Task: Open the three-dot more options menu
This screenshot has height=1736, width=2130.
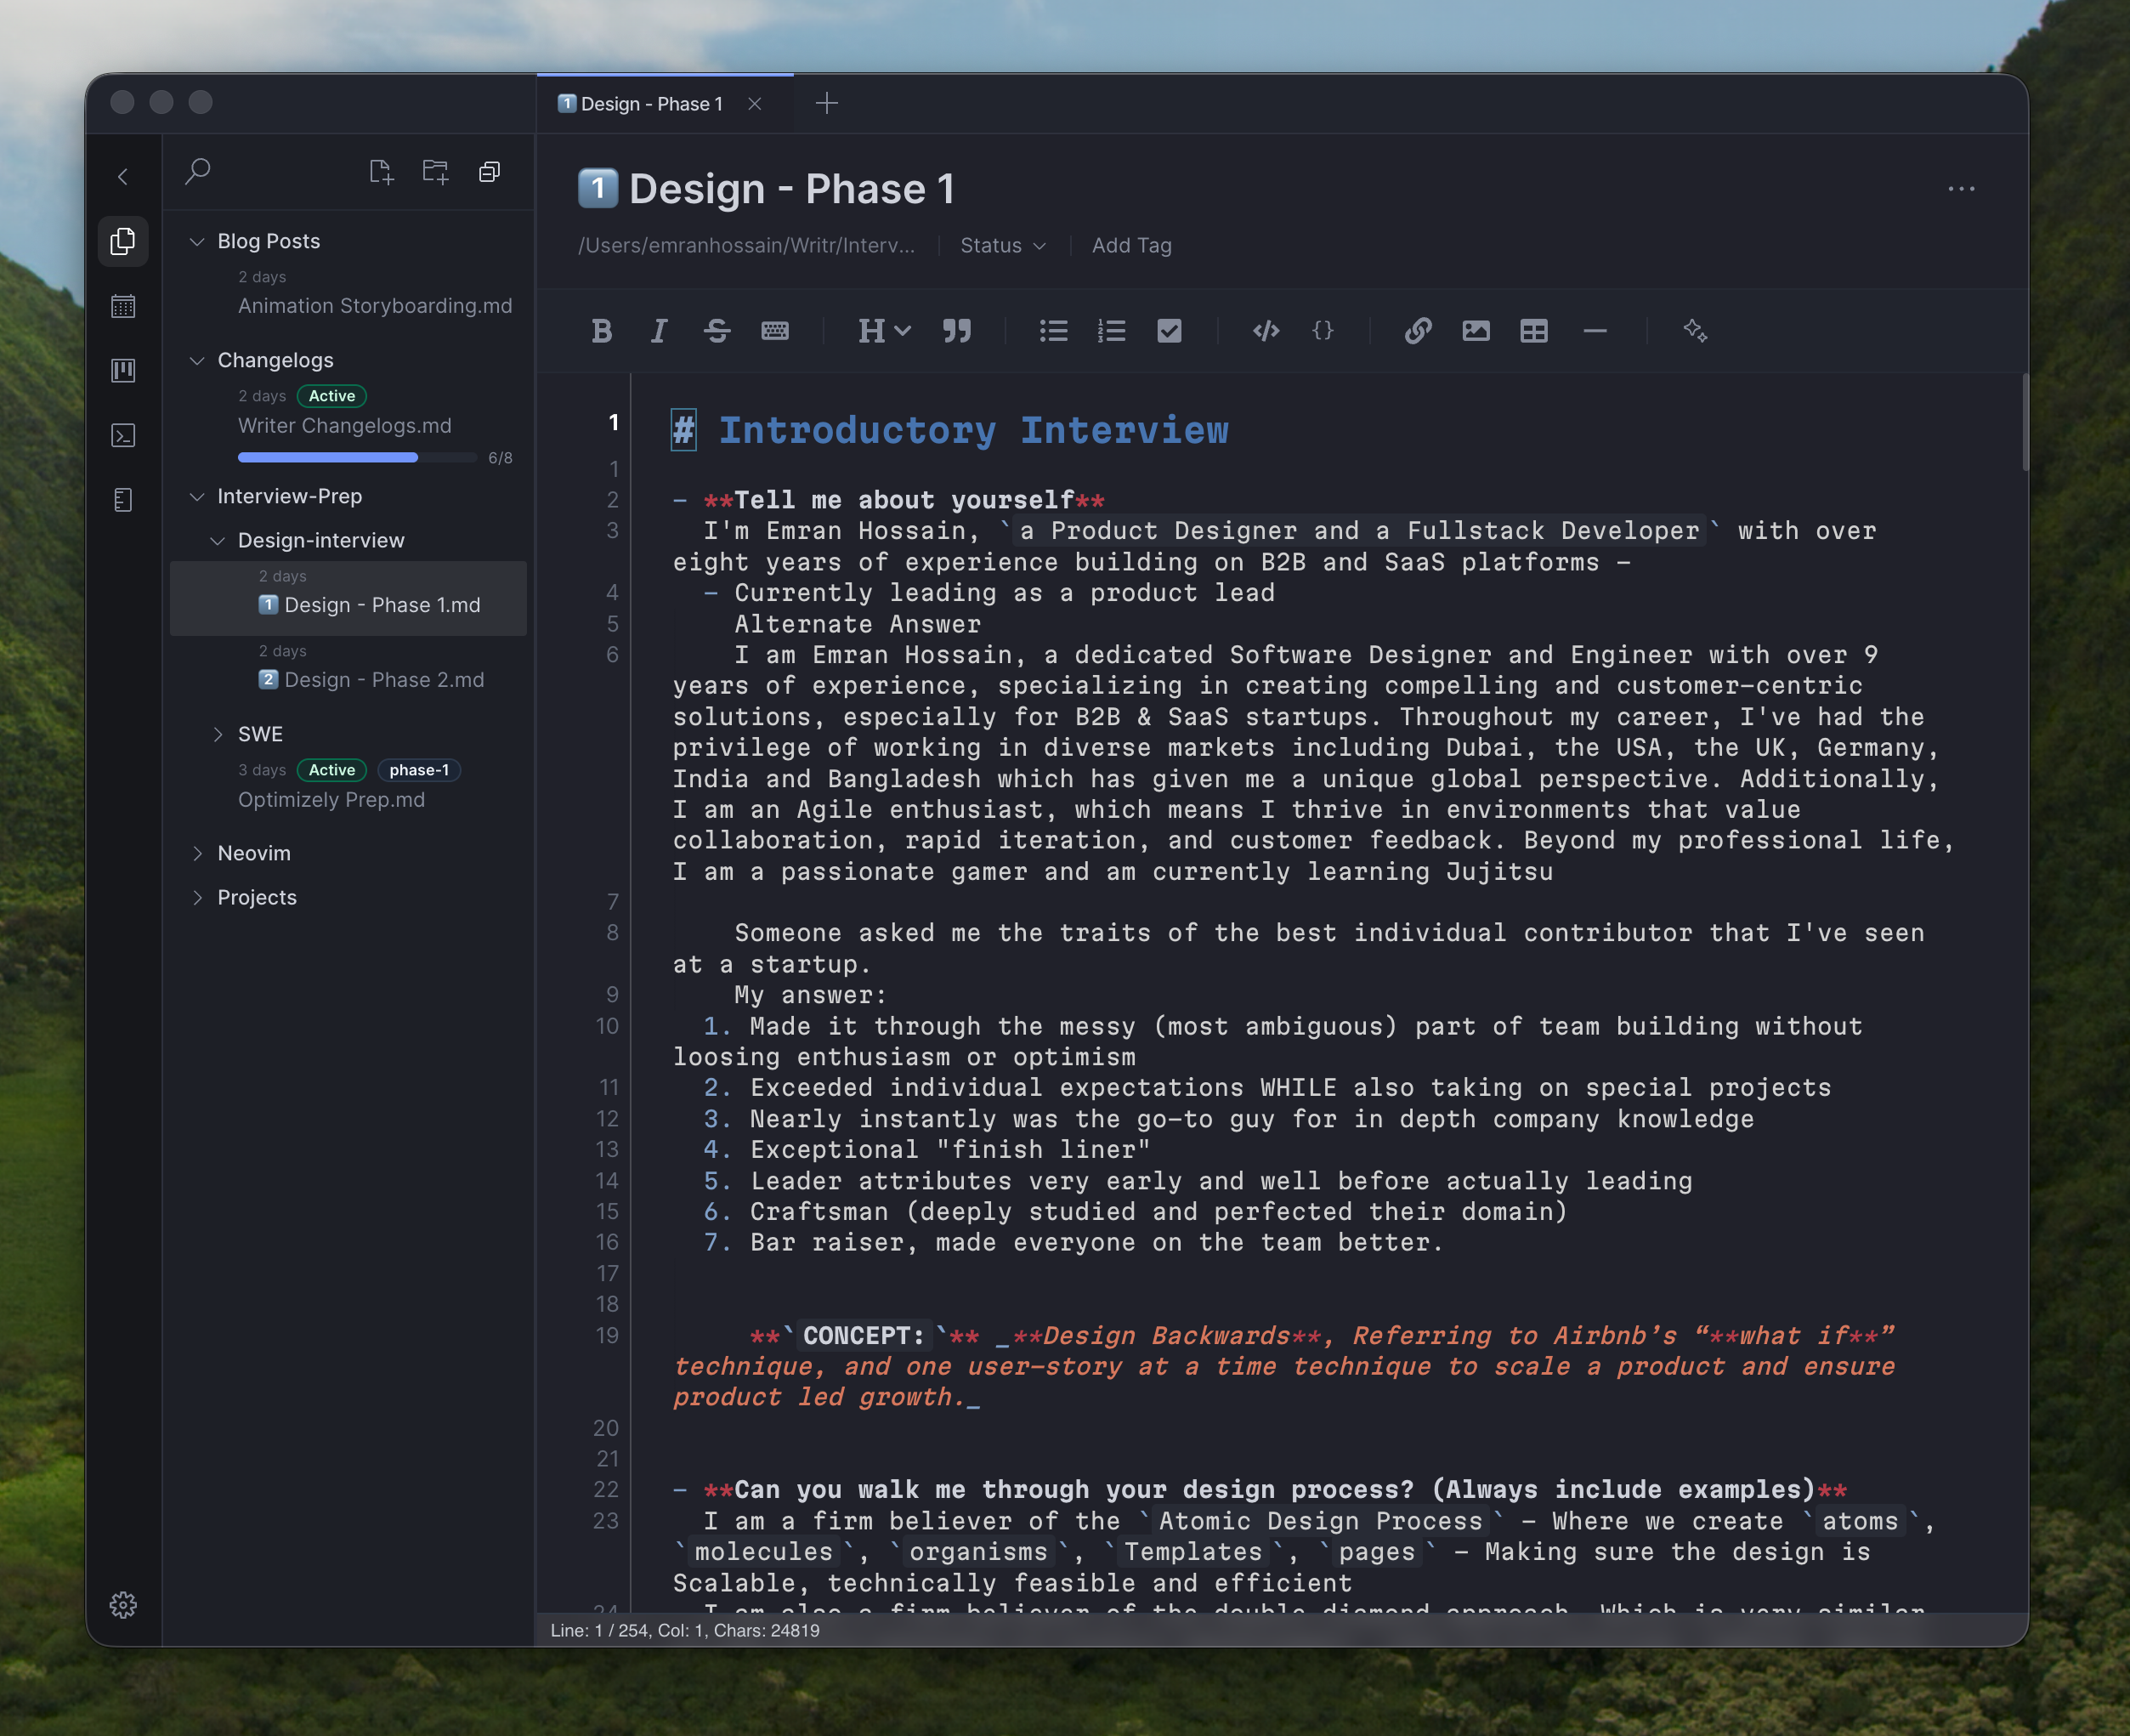Action: coord(1961,189)
